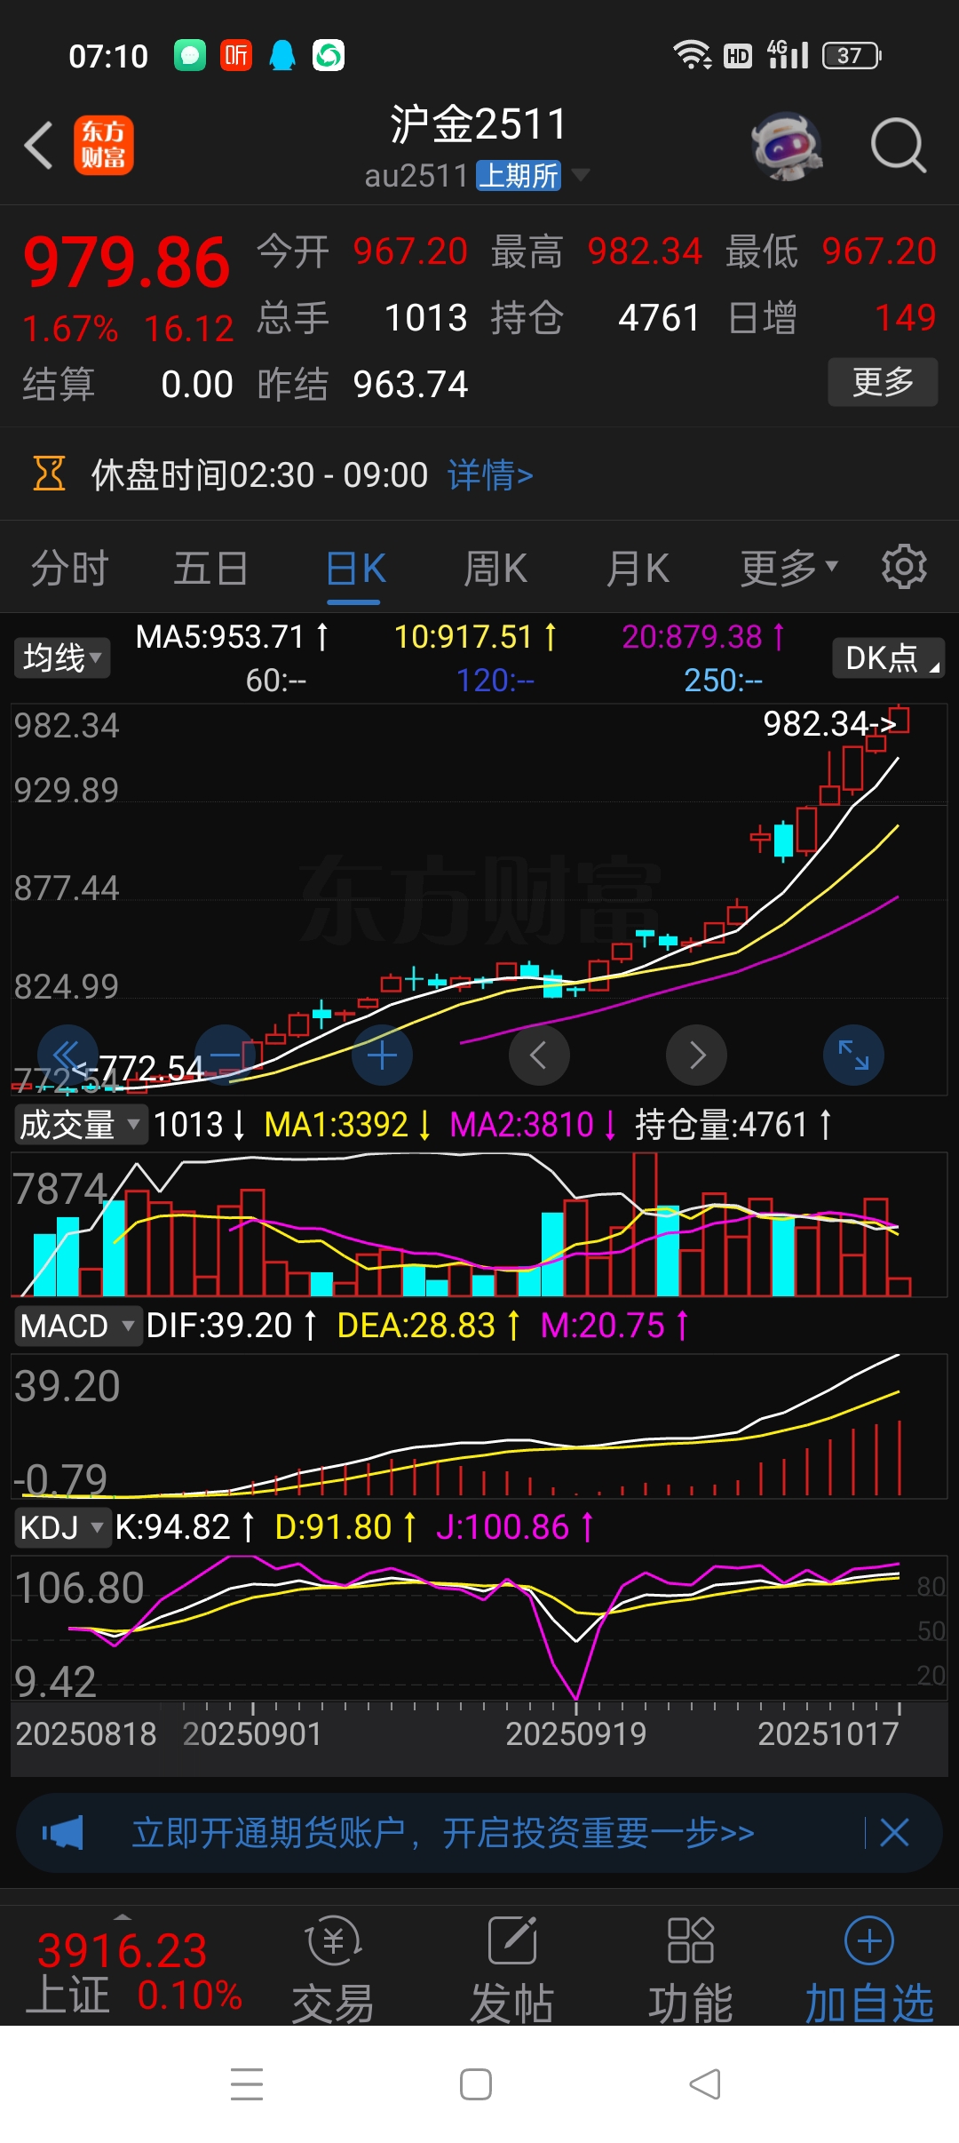The height and width of the screenshot is (2143, 959).
Task: Open the MACD indicator dropdown
Action: [x=77, y=1326]
